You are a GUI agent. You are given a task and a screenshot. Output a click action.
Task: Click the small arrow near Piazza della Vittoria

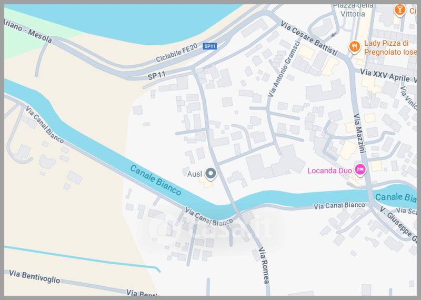point(334,35)
